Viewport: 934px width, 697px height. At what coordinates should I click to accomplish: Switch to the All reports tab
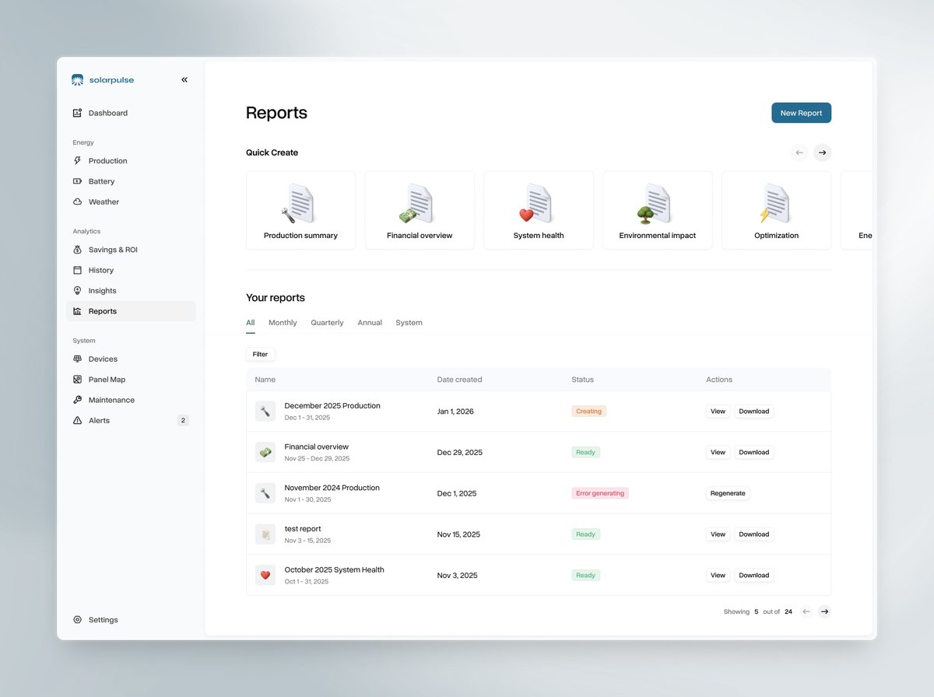coord(251,323)
